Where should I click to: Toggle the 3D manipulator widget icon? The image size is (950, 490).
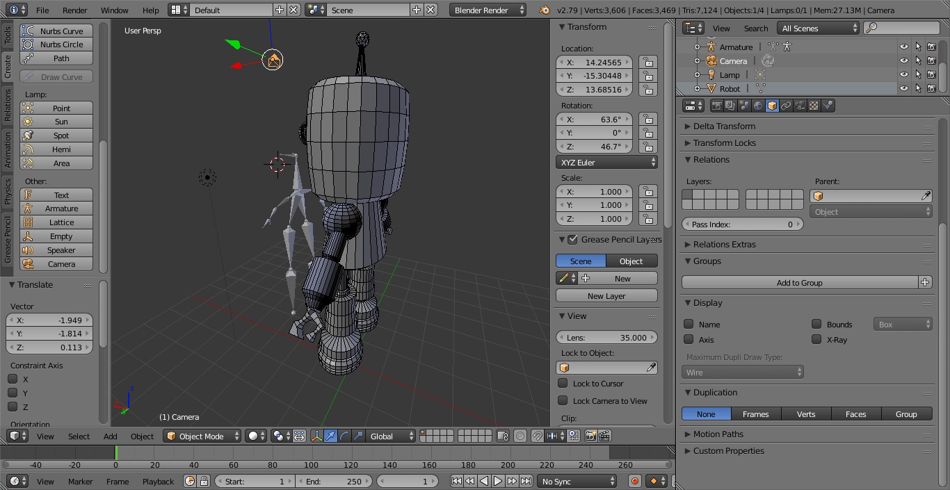(316, 436)
